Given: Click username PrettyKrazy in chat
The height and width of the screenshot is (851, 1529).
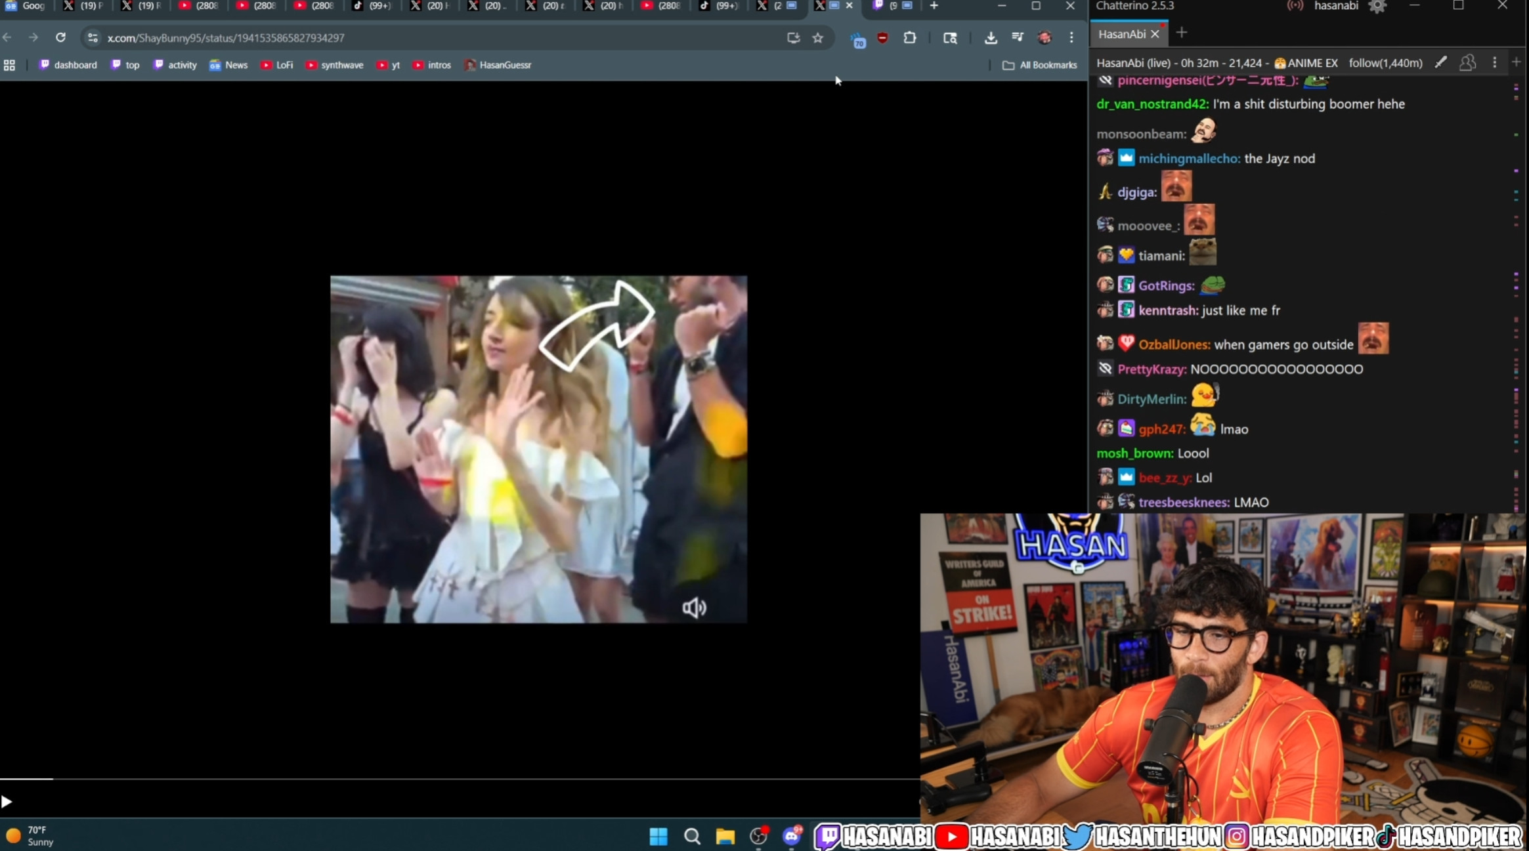Looking at the screenshot, I should coord(1152,369).
